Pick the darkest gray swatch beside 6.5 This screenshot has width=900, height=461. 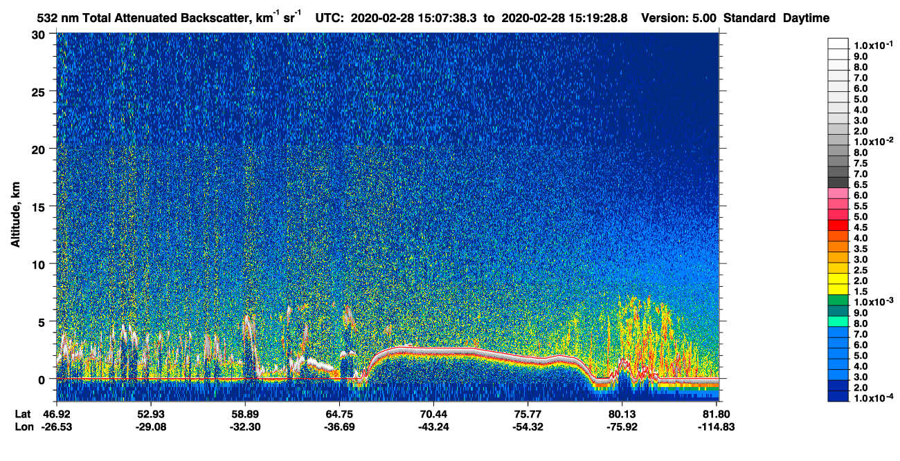pos(838,182)
